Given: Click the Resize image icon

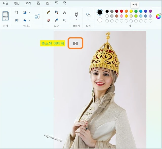Looking at the screenshot, I should (37, 16).
